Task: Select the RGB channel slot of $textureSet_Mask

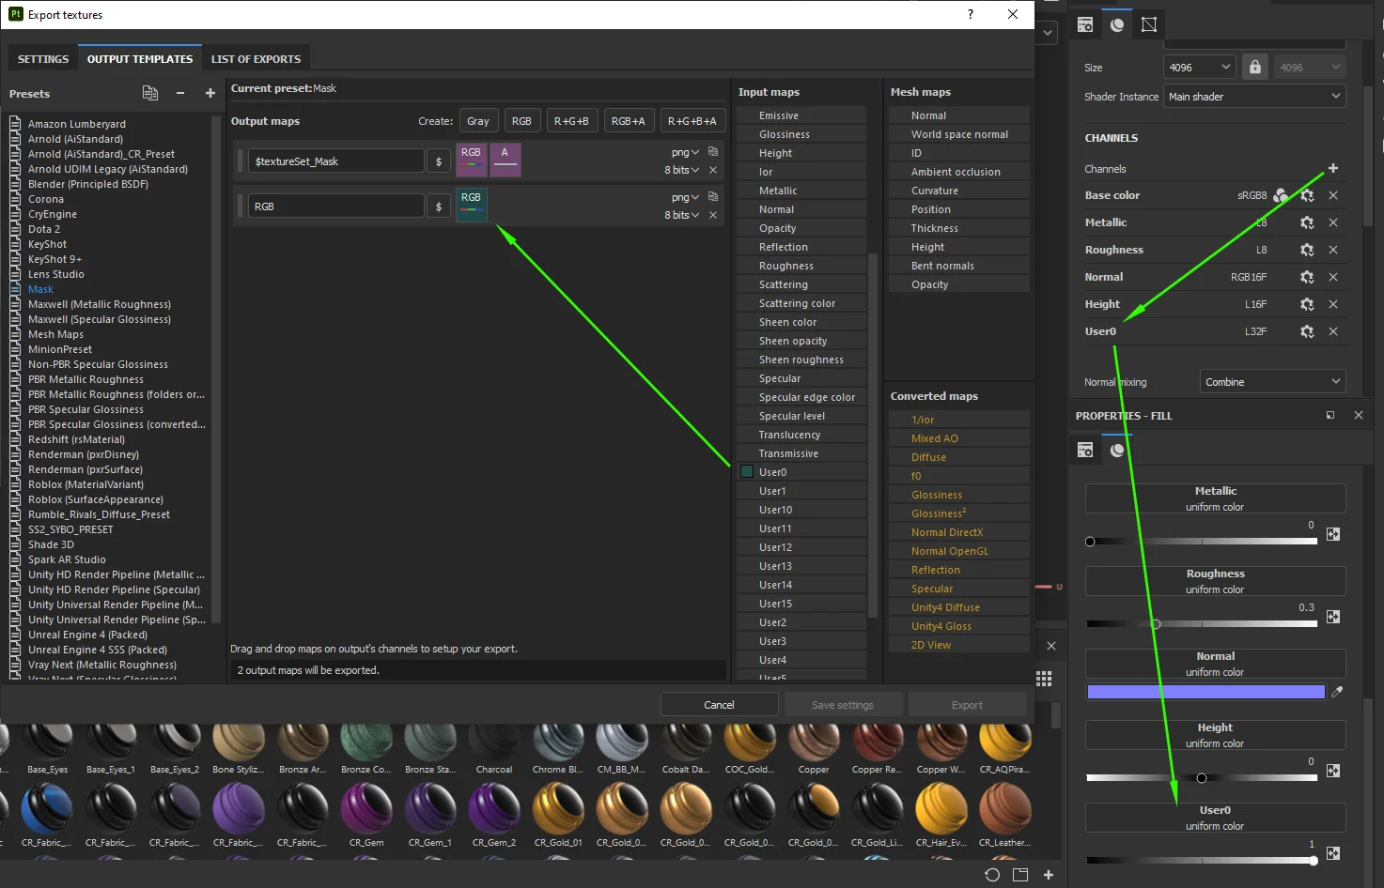Action: click(472, 160)
